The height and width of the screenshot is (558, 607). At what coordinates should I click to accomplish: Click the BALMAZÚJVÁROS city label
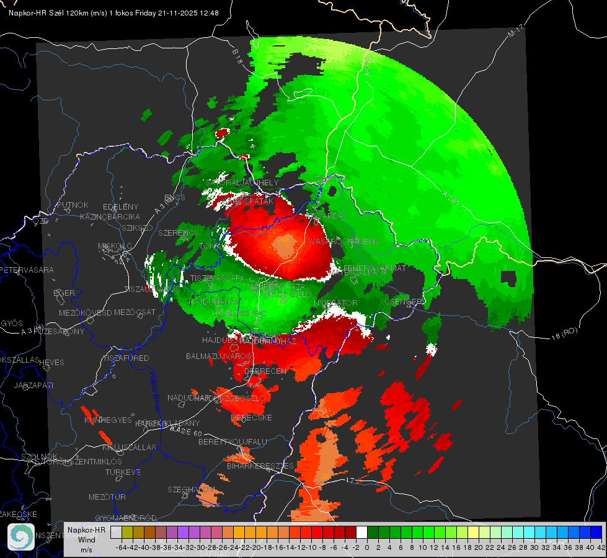tap(219, 356)
